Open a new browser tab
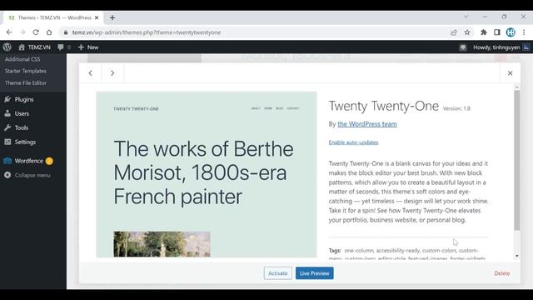Screen dimensions: 533x300 point(112,17)
